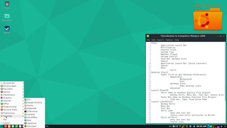This screenshot has width=227, height=128.
Task: Launch Leafpad from Favorites list
Action: (34, 114)
